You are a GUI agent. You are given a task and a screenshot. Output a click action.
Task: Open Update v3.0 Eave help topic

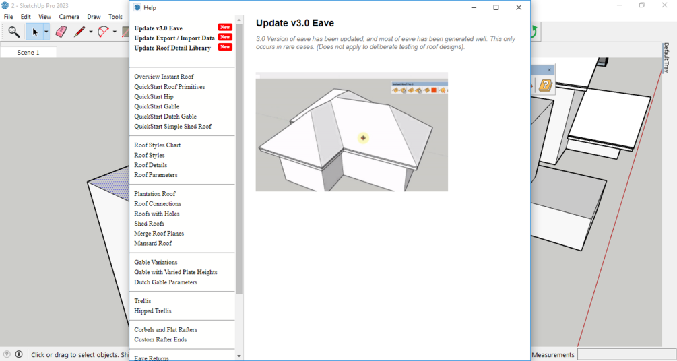(x=158, y=28)
